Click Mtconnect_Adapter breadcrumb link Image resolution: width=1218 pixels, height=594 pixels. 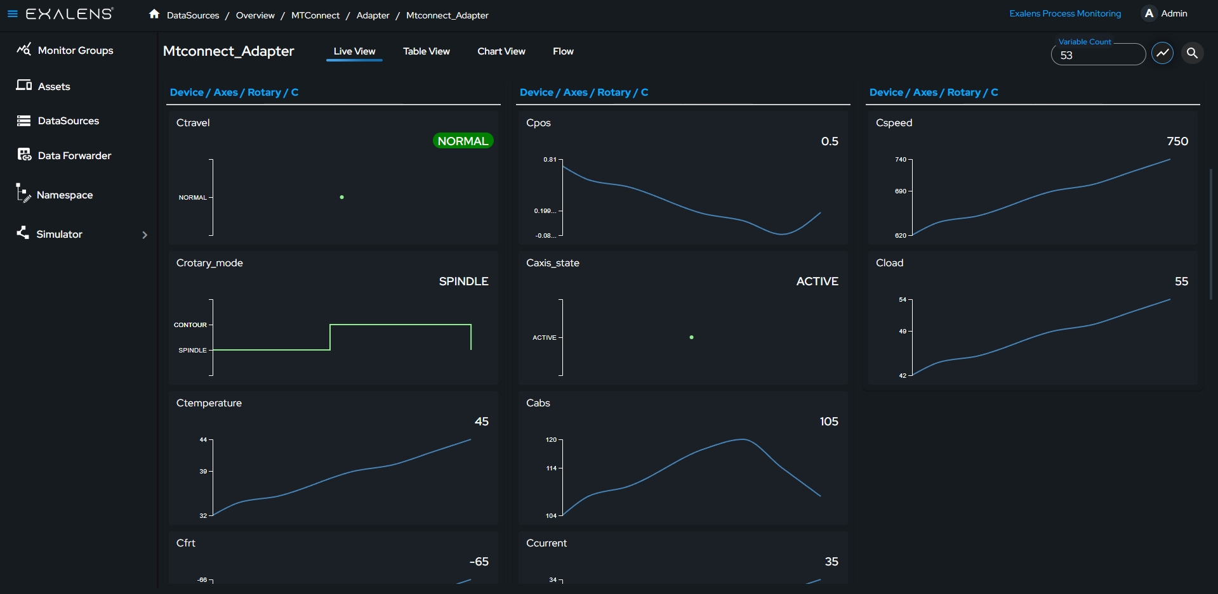[447, 15]
